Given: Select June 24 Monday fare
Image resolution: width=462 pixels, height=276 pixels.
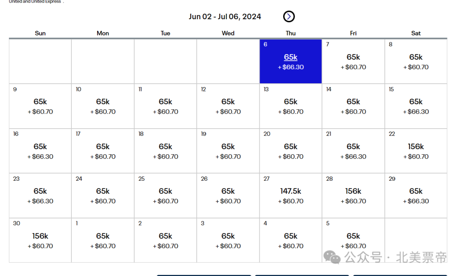Looking at the screenshot, I should 103,195.
